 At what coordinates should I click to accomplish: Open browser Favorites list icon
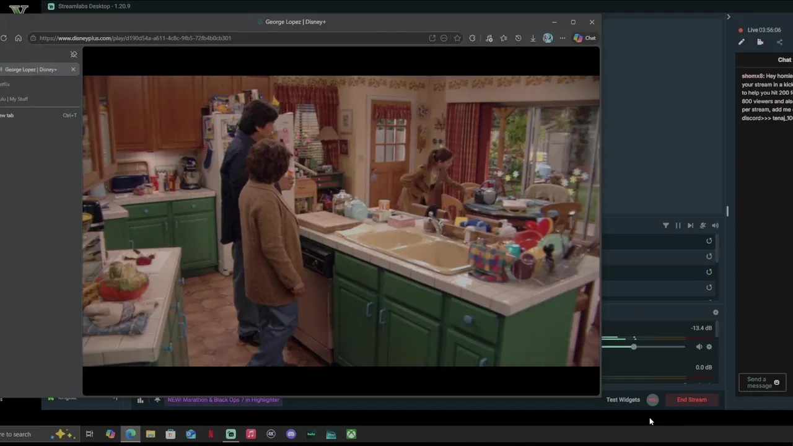(x=504, y=38)
